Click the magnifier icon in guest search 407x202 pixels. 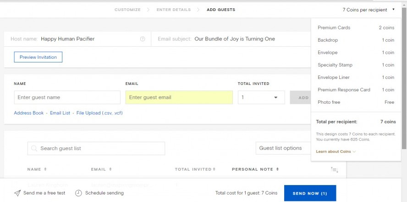pyautogui.click(x=34, y=148)
